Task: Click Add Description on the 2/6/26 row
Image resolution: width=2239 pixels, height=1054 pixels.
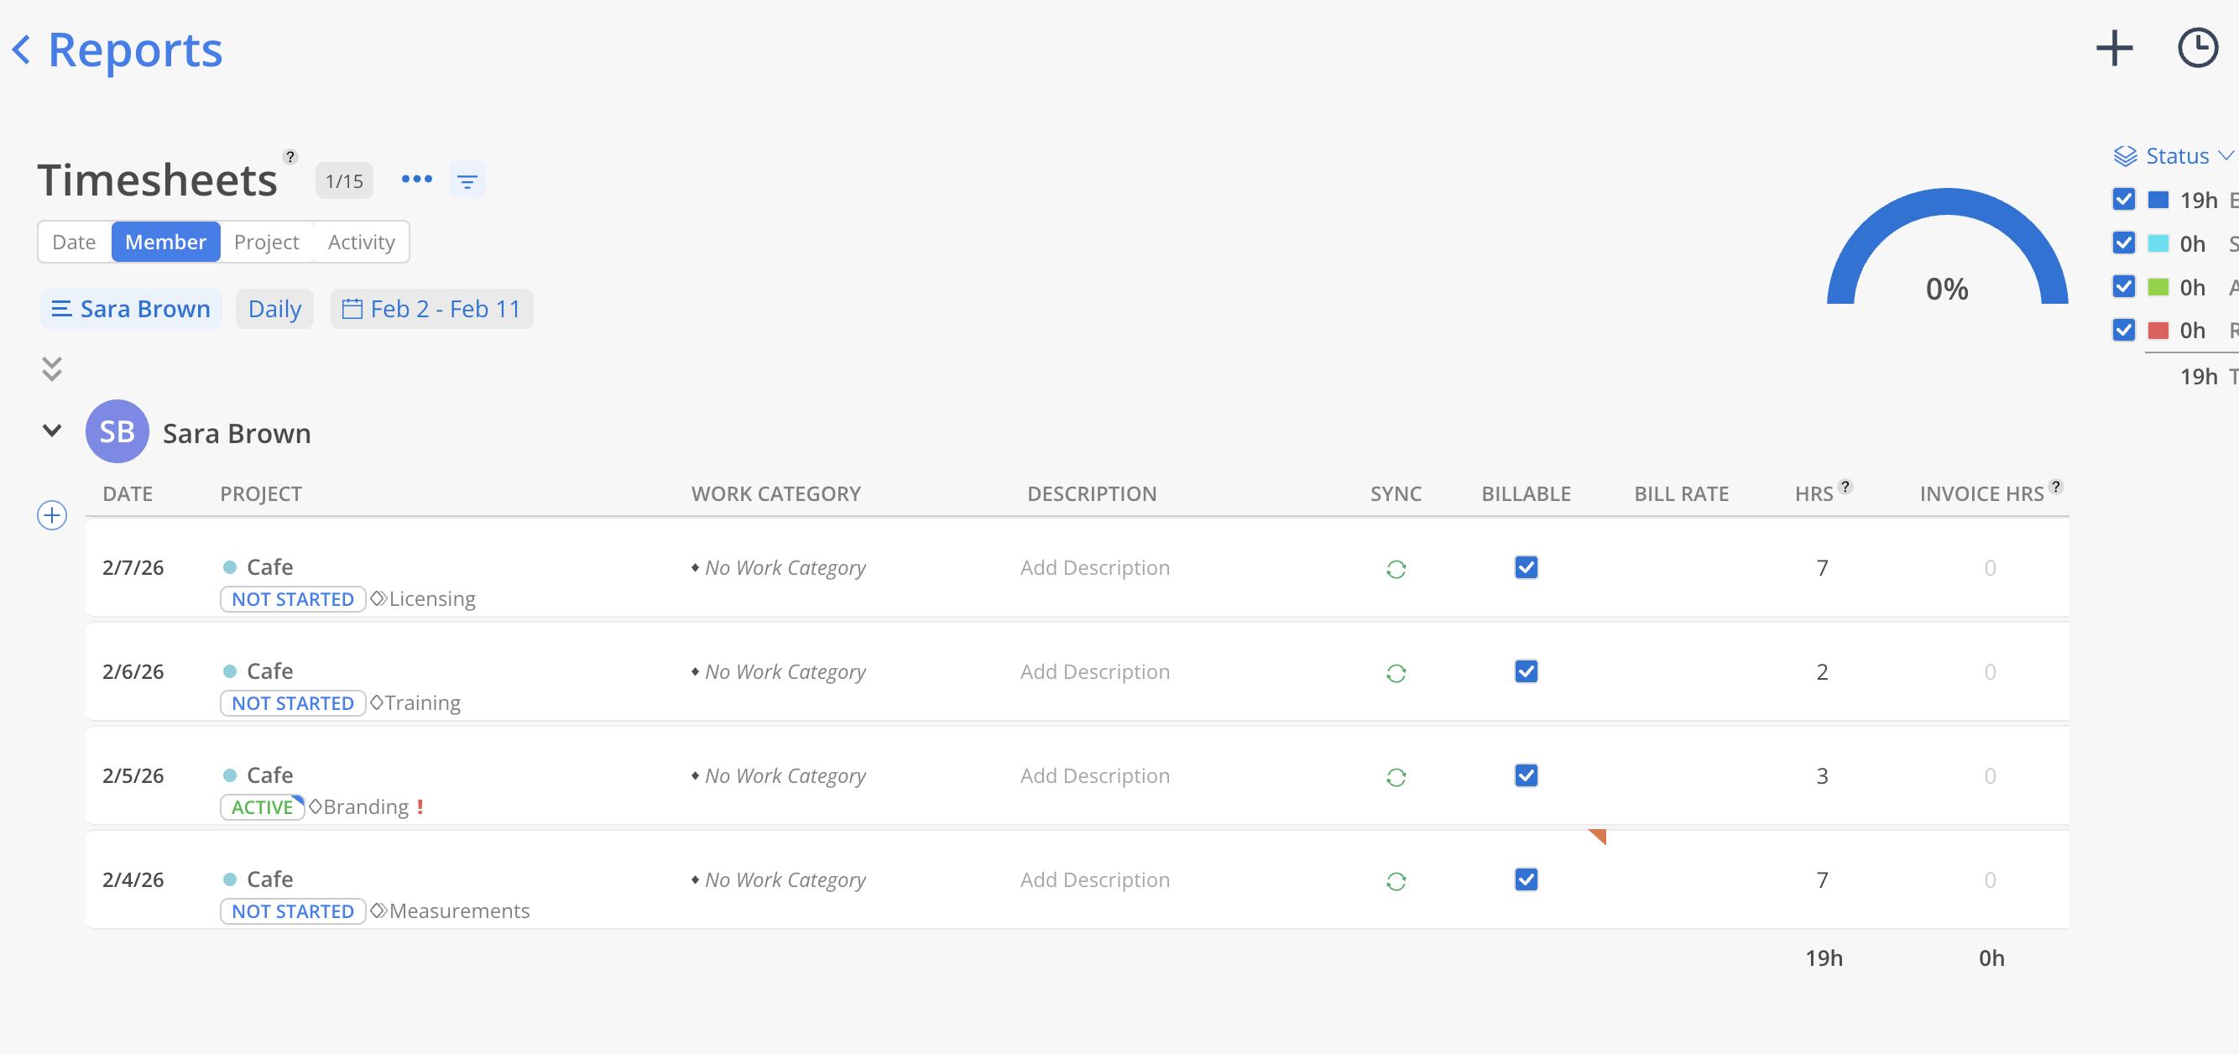Action: (x=1094, y=671)
